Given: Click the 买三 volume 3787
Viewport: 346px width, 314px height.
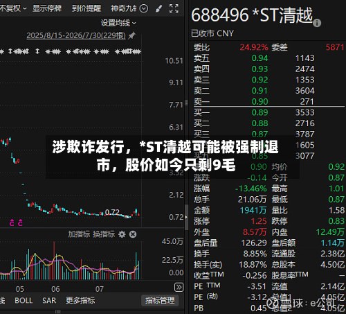Looking at the screenshot, I should 305,134.
